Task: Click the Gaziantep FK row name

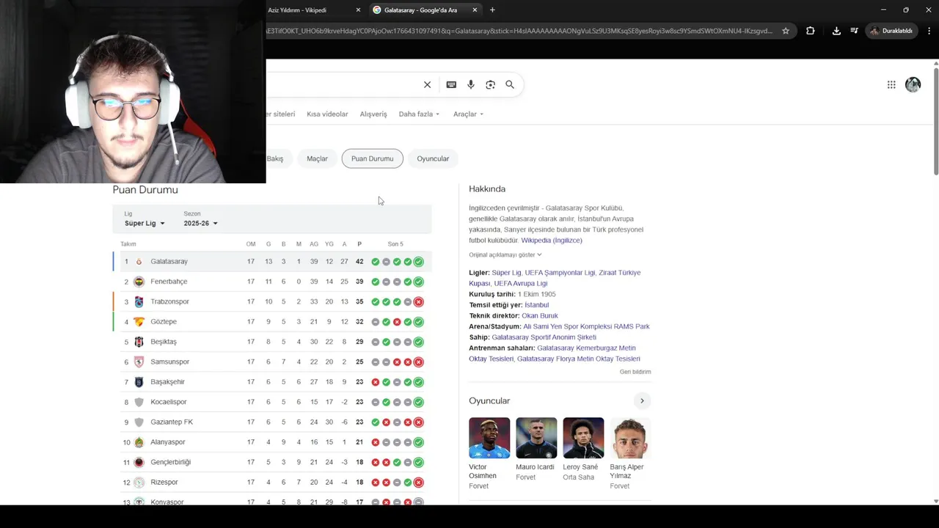Action: pyautogui.click(x=172, y=422)
